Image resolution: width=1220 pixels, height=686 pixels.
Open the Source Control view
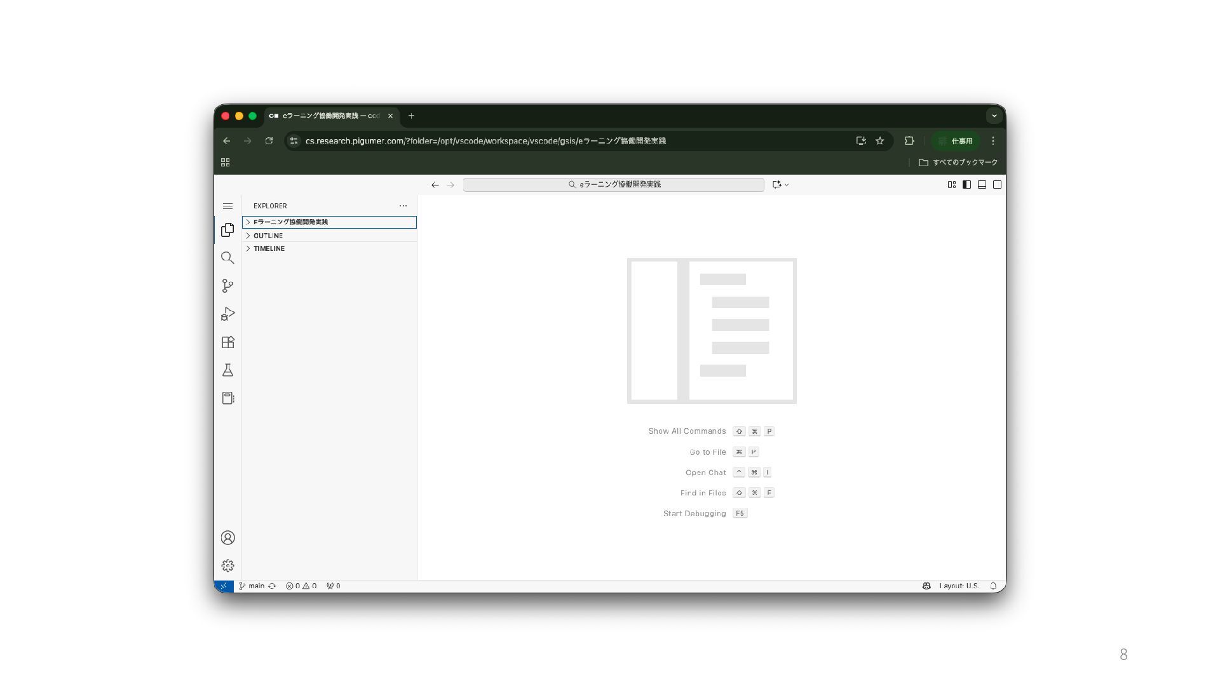227,286
